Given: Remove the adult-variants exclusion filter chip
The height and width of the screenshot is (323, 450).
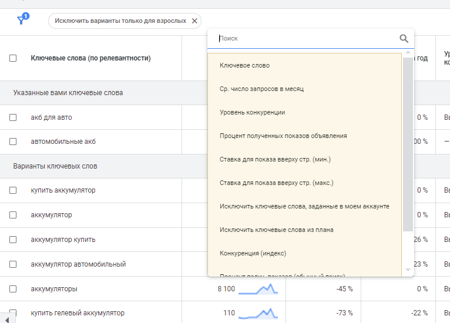Looking at the screenshot, I should (194, 21).
